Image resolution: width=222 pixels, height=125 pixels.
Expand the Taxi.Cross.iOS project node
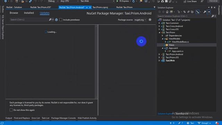[159, 29]
